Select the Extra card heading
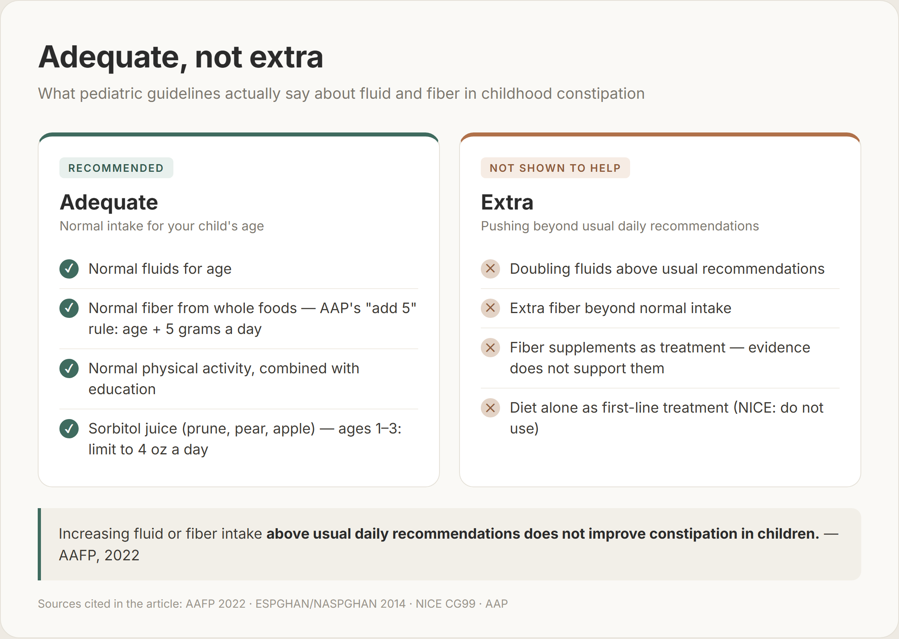899x639 pixels. [x=507, y=202]
